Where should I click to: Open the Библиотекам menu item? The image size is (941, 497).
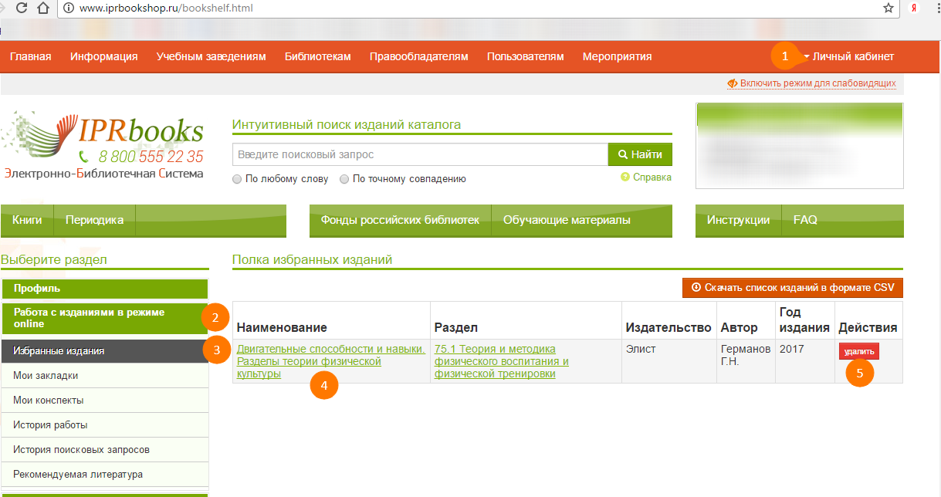[317, 56]
